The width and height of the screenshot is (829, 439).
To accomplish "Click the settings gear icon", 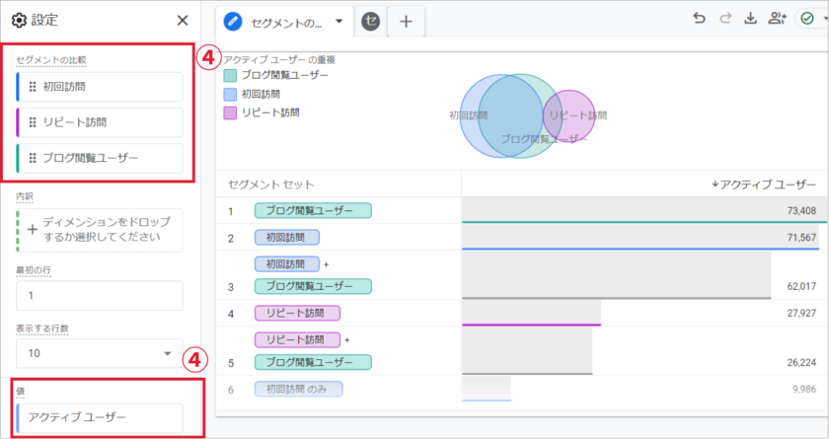I will 18,20.
